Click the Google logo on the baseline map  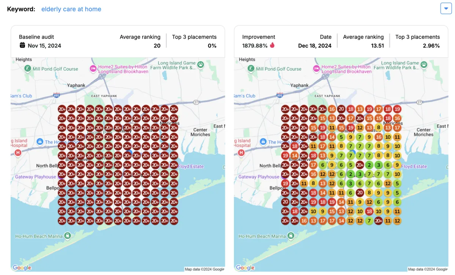22,268
